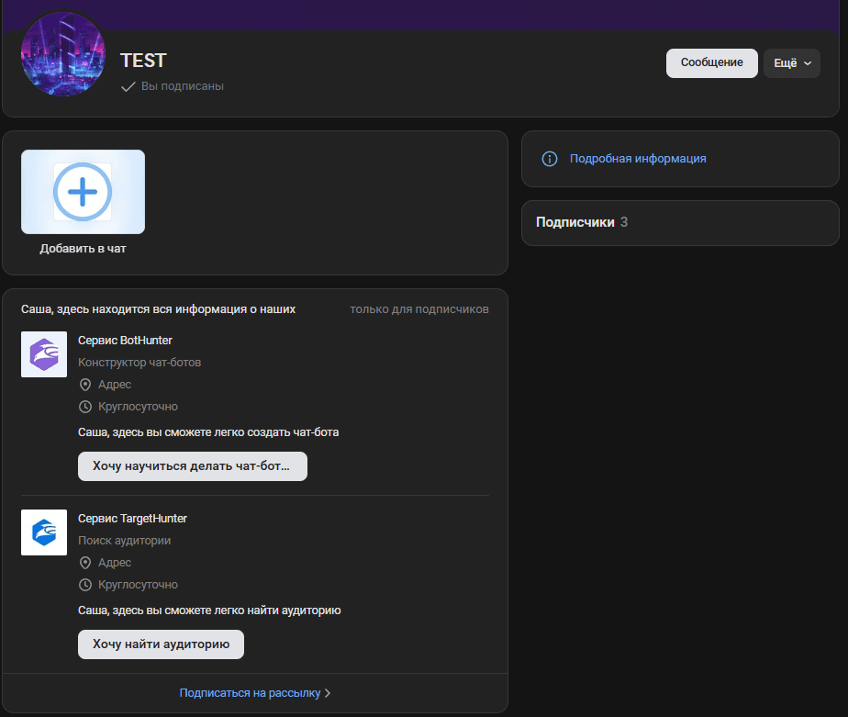848x717 pixels.
Task: Open the Подписчики section
Action: 575,222
